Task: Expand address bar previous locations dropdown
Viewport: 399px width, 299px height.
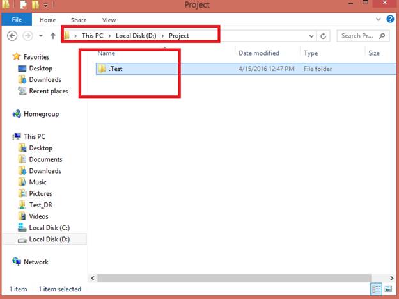Action: point(311,36)
